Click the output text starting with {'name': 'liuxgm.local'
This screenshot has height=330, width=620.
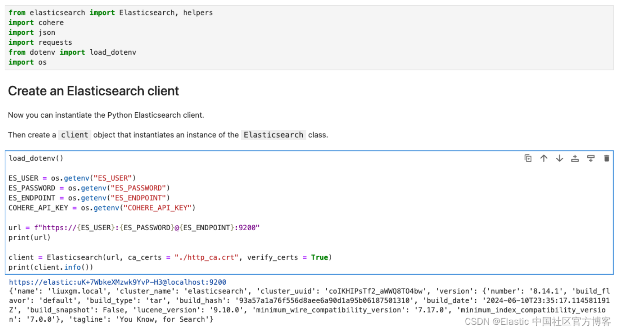pyautogui.click(x=309, y=291)
